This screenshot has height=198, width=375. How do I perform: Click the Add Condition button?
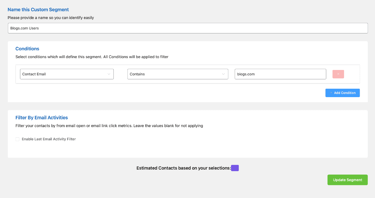coord(342,93)
